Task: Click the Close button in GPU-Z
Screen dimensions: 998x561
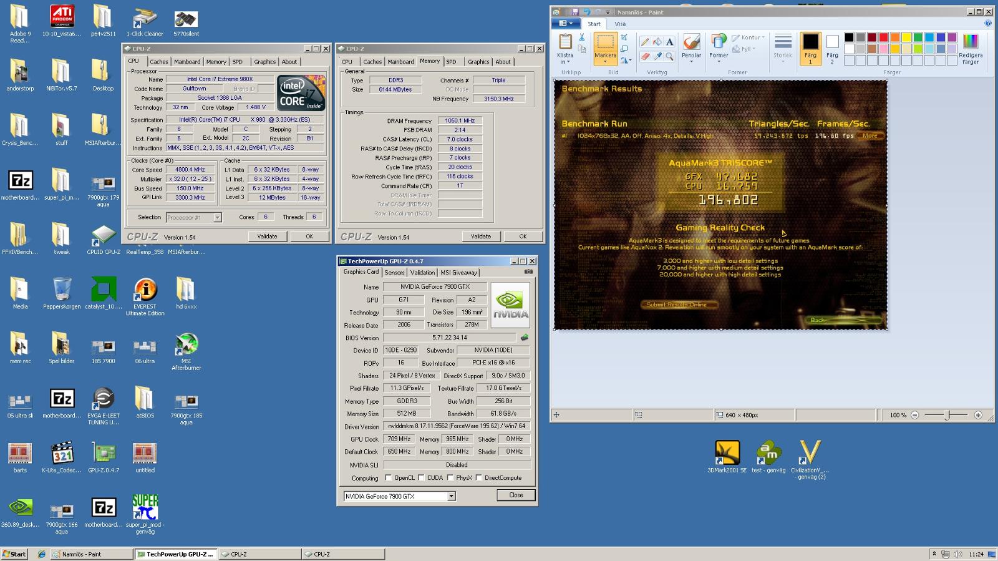Action: click(x=516, y=495)
